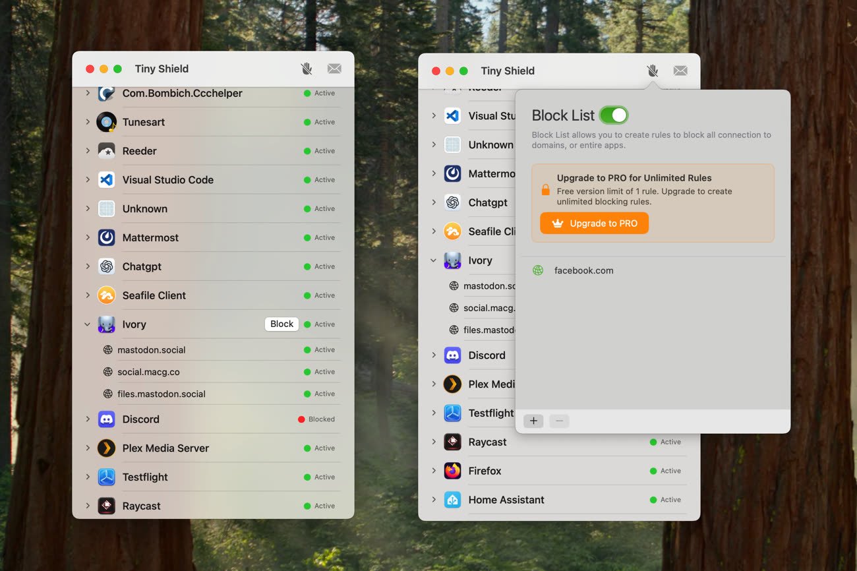Image resolution: width=857 pixels, height=571 pixels.
Task: Select files.mastodon.social domain in left window
Action: 162,394
